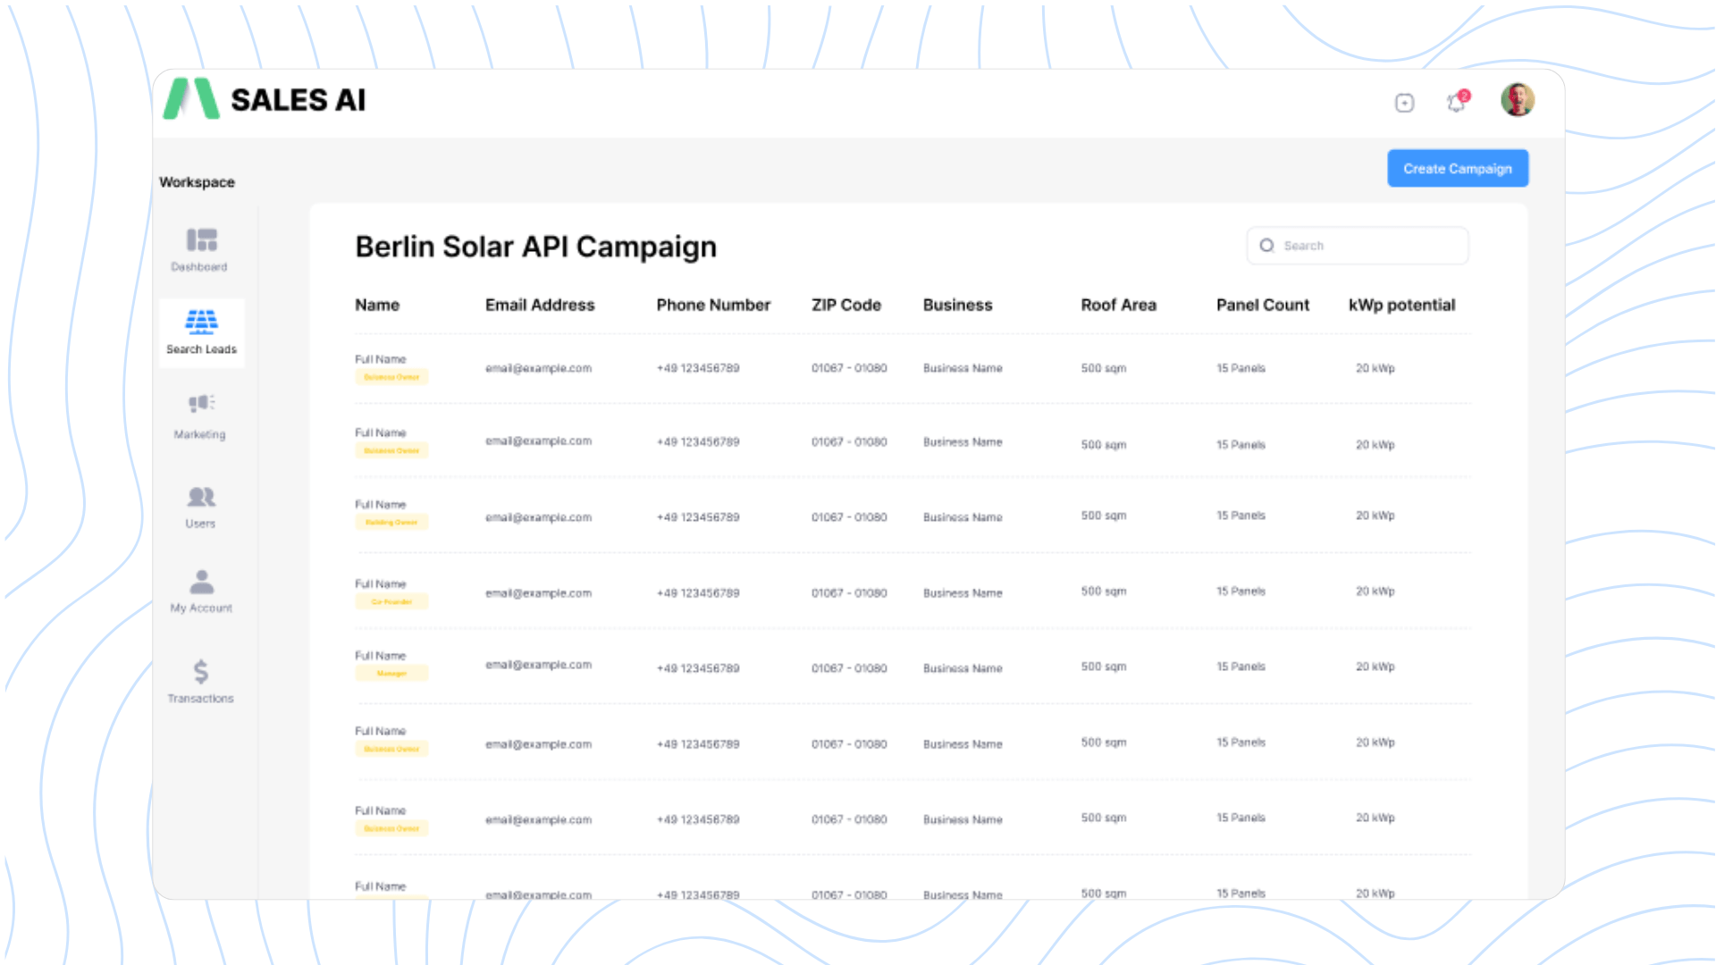
Task: Click the notifications bell icon
Action: 1457,103
